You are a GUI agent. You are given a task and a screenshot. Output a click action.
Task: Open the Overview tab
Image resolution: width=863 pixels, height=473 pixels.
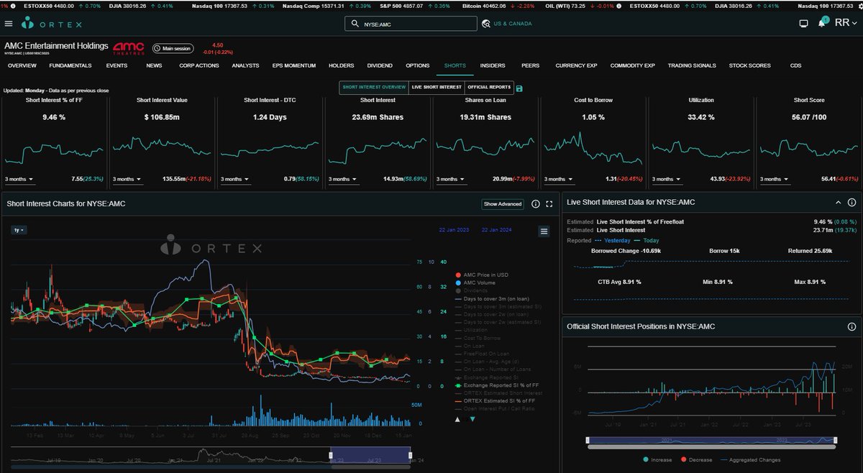point(22,65)
